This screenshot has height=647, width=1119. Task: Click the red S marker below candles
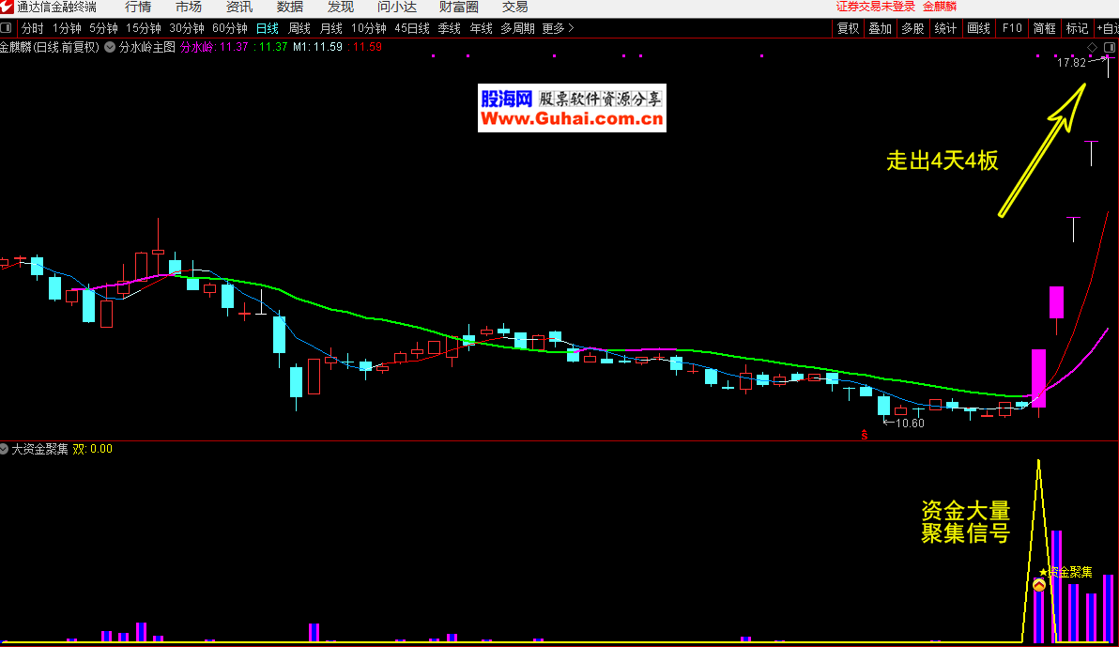point(864,435)
